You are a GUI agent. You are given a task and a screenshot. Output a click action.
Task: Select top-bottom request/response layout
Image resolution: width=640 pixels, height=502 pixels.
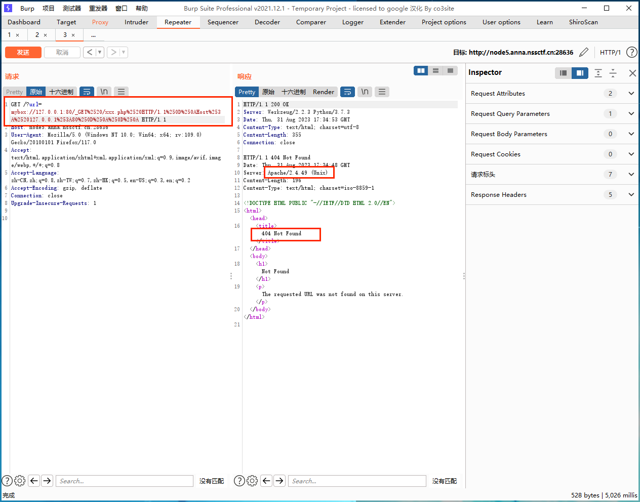pyautogui.click(x=435, y=71)
